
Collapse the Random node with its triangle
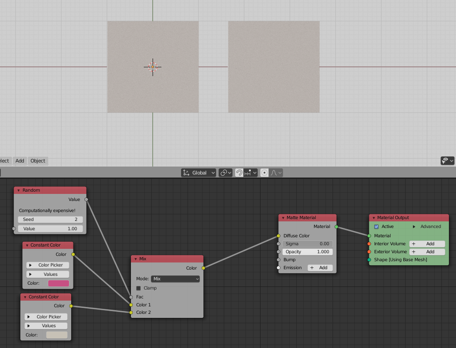[18, 190]
